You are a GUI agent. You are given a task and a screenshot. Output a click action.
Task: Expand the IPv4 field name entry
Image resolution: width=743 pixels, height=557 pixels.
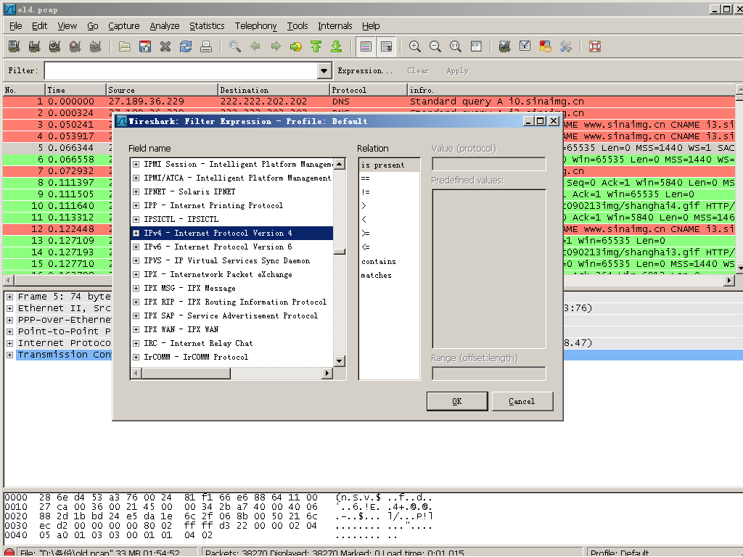tap(136, 233)
